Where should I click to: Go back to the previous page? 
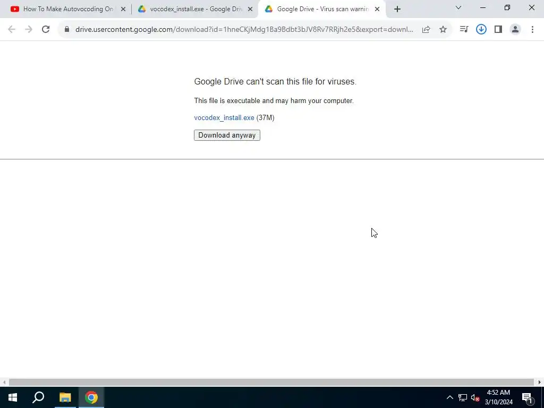click(x=12, y=30)
